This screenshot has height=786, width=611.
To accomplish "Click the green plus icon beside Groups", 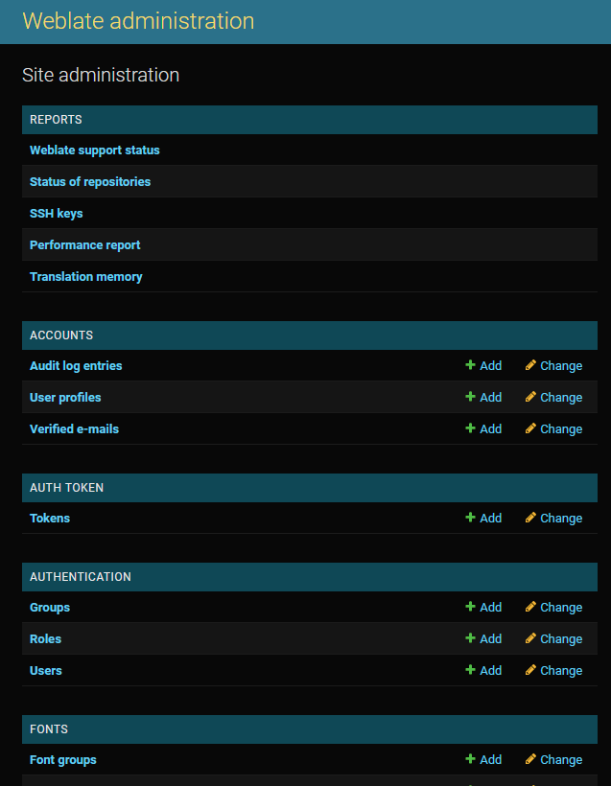I will [x=470, y=607].
